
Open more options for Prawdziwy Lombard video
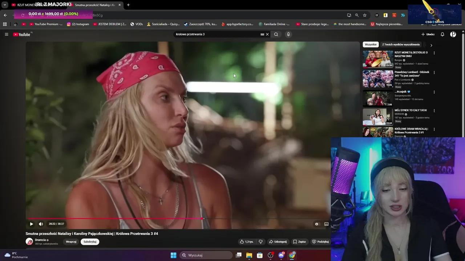point(434,72)
